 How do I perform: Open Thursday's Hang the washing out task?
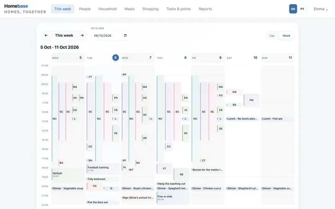pyautogui.click(x=173, y=184)
